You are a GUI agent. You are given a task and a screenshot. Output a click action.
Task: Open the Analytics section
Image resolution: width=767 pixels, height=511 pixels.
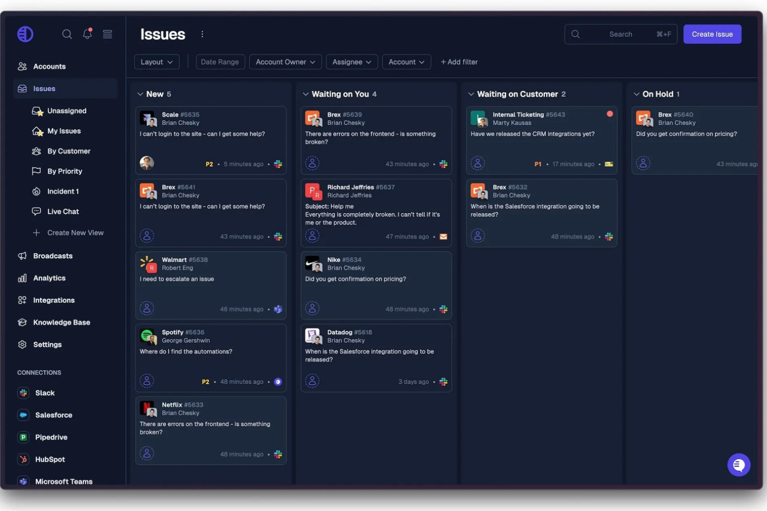49,278
